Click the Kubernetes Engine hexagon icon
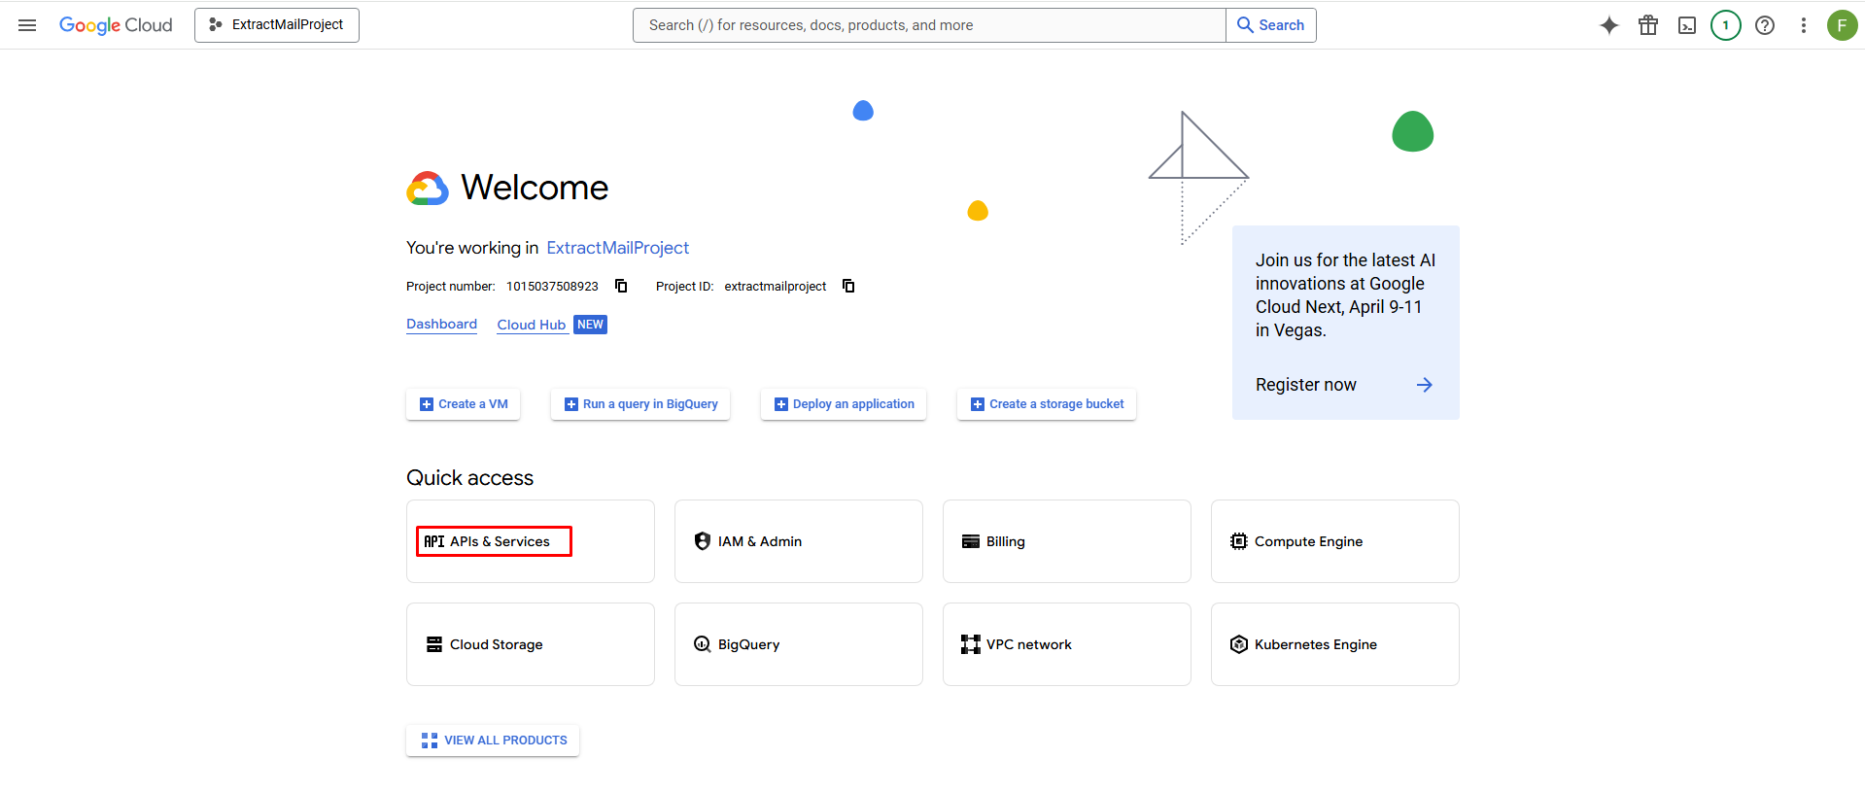 click(1239, 644)
